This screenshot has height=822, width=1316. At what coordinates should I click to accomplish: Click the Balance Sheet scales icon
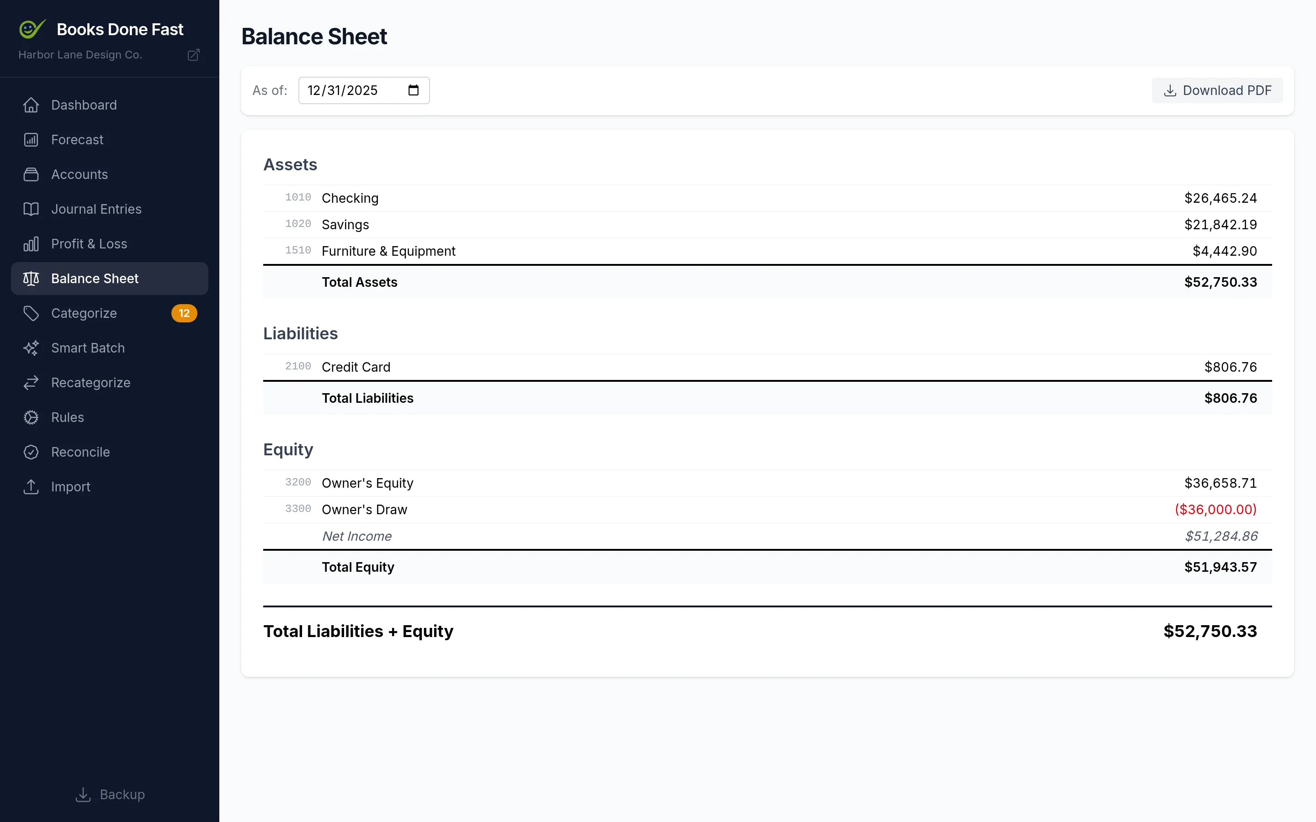pos(31,279)
